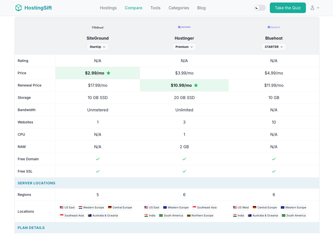Open Hostinger Premium plan dropdown
This screenshot has width=333, height=234.
click(184, 47)
